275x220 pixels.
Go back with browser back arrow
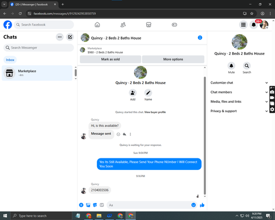(5, 14)
